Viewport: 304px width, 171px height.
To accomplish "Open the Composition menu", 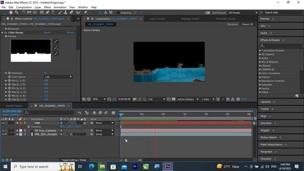I will 24,7.
